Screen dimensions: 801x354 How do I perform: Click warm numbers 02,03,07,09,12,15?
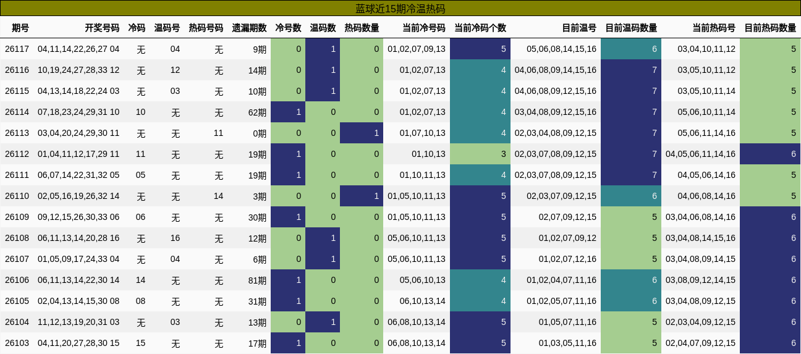(x=562, y=196)
